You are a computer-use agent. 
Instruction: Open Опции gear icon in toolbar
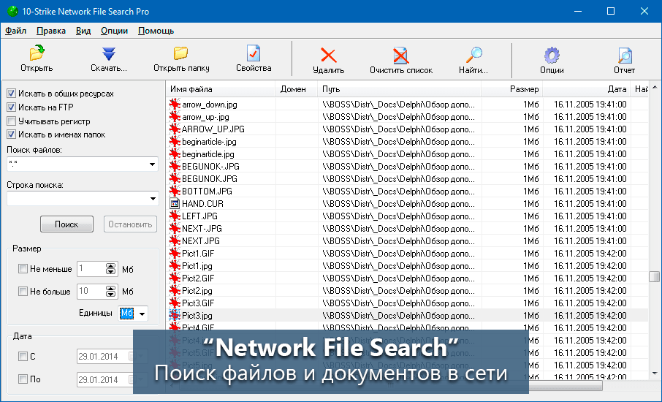point(552,56)
